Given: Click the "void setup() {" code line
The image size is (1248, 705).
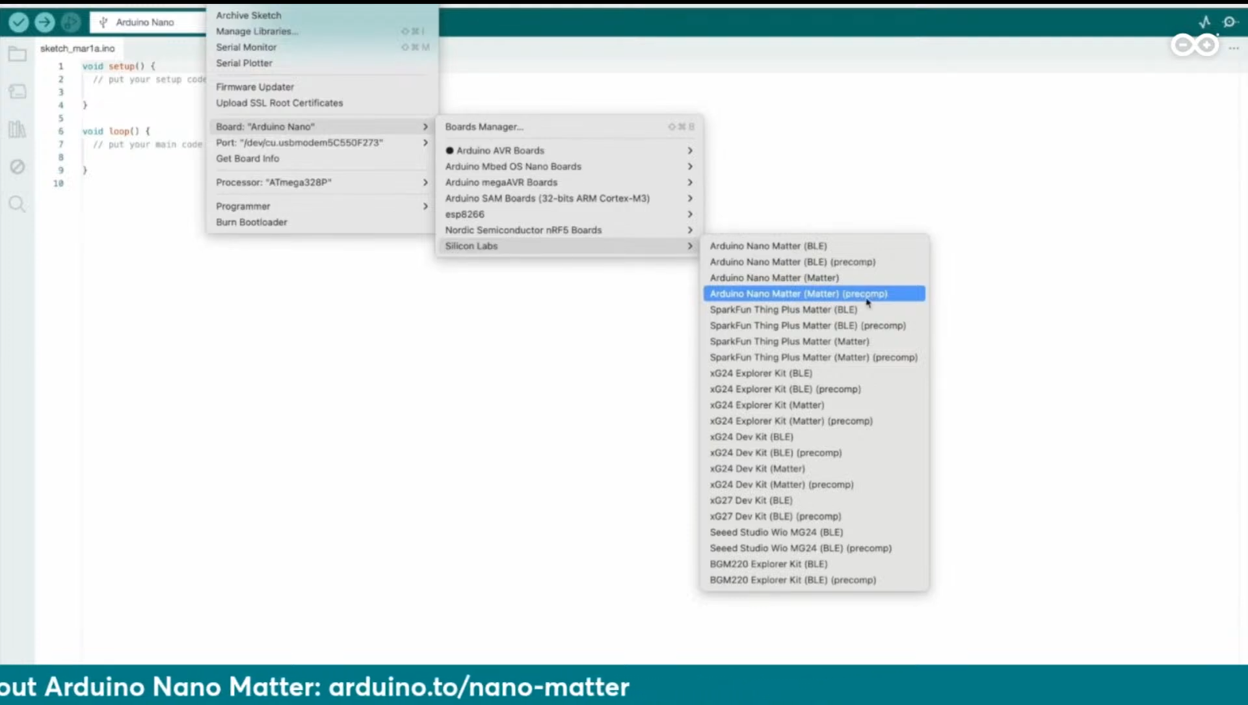Looking at the screenshot, I should tap(118, 66).
